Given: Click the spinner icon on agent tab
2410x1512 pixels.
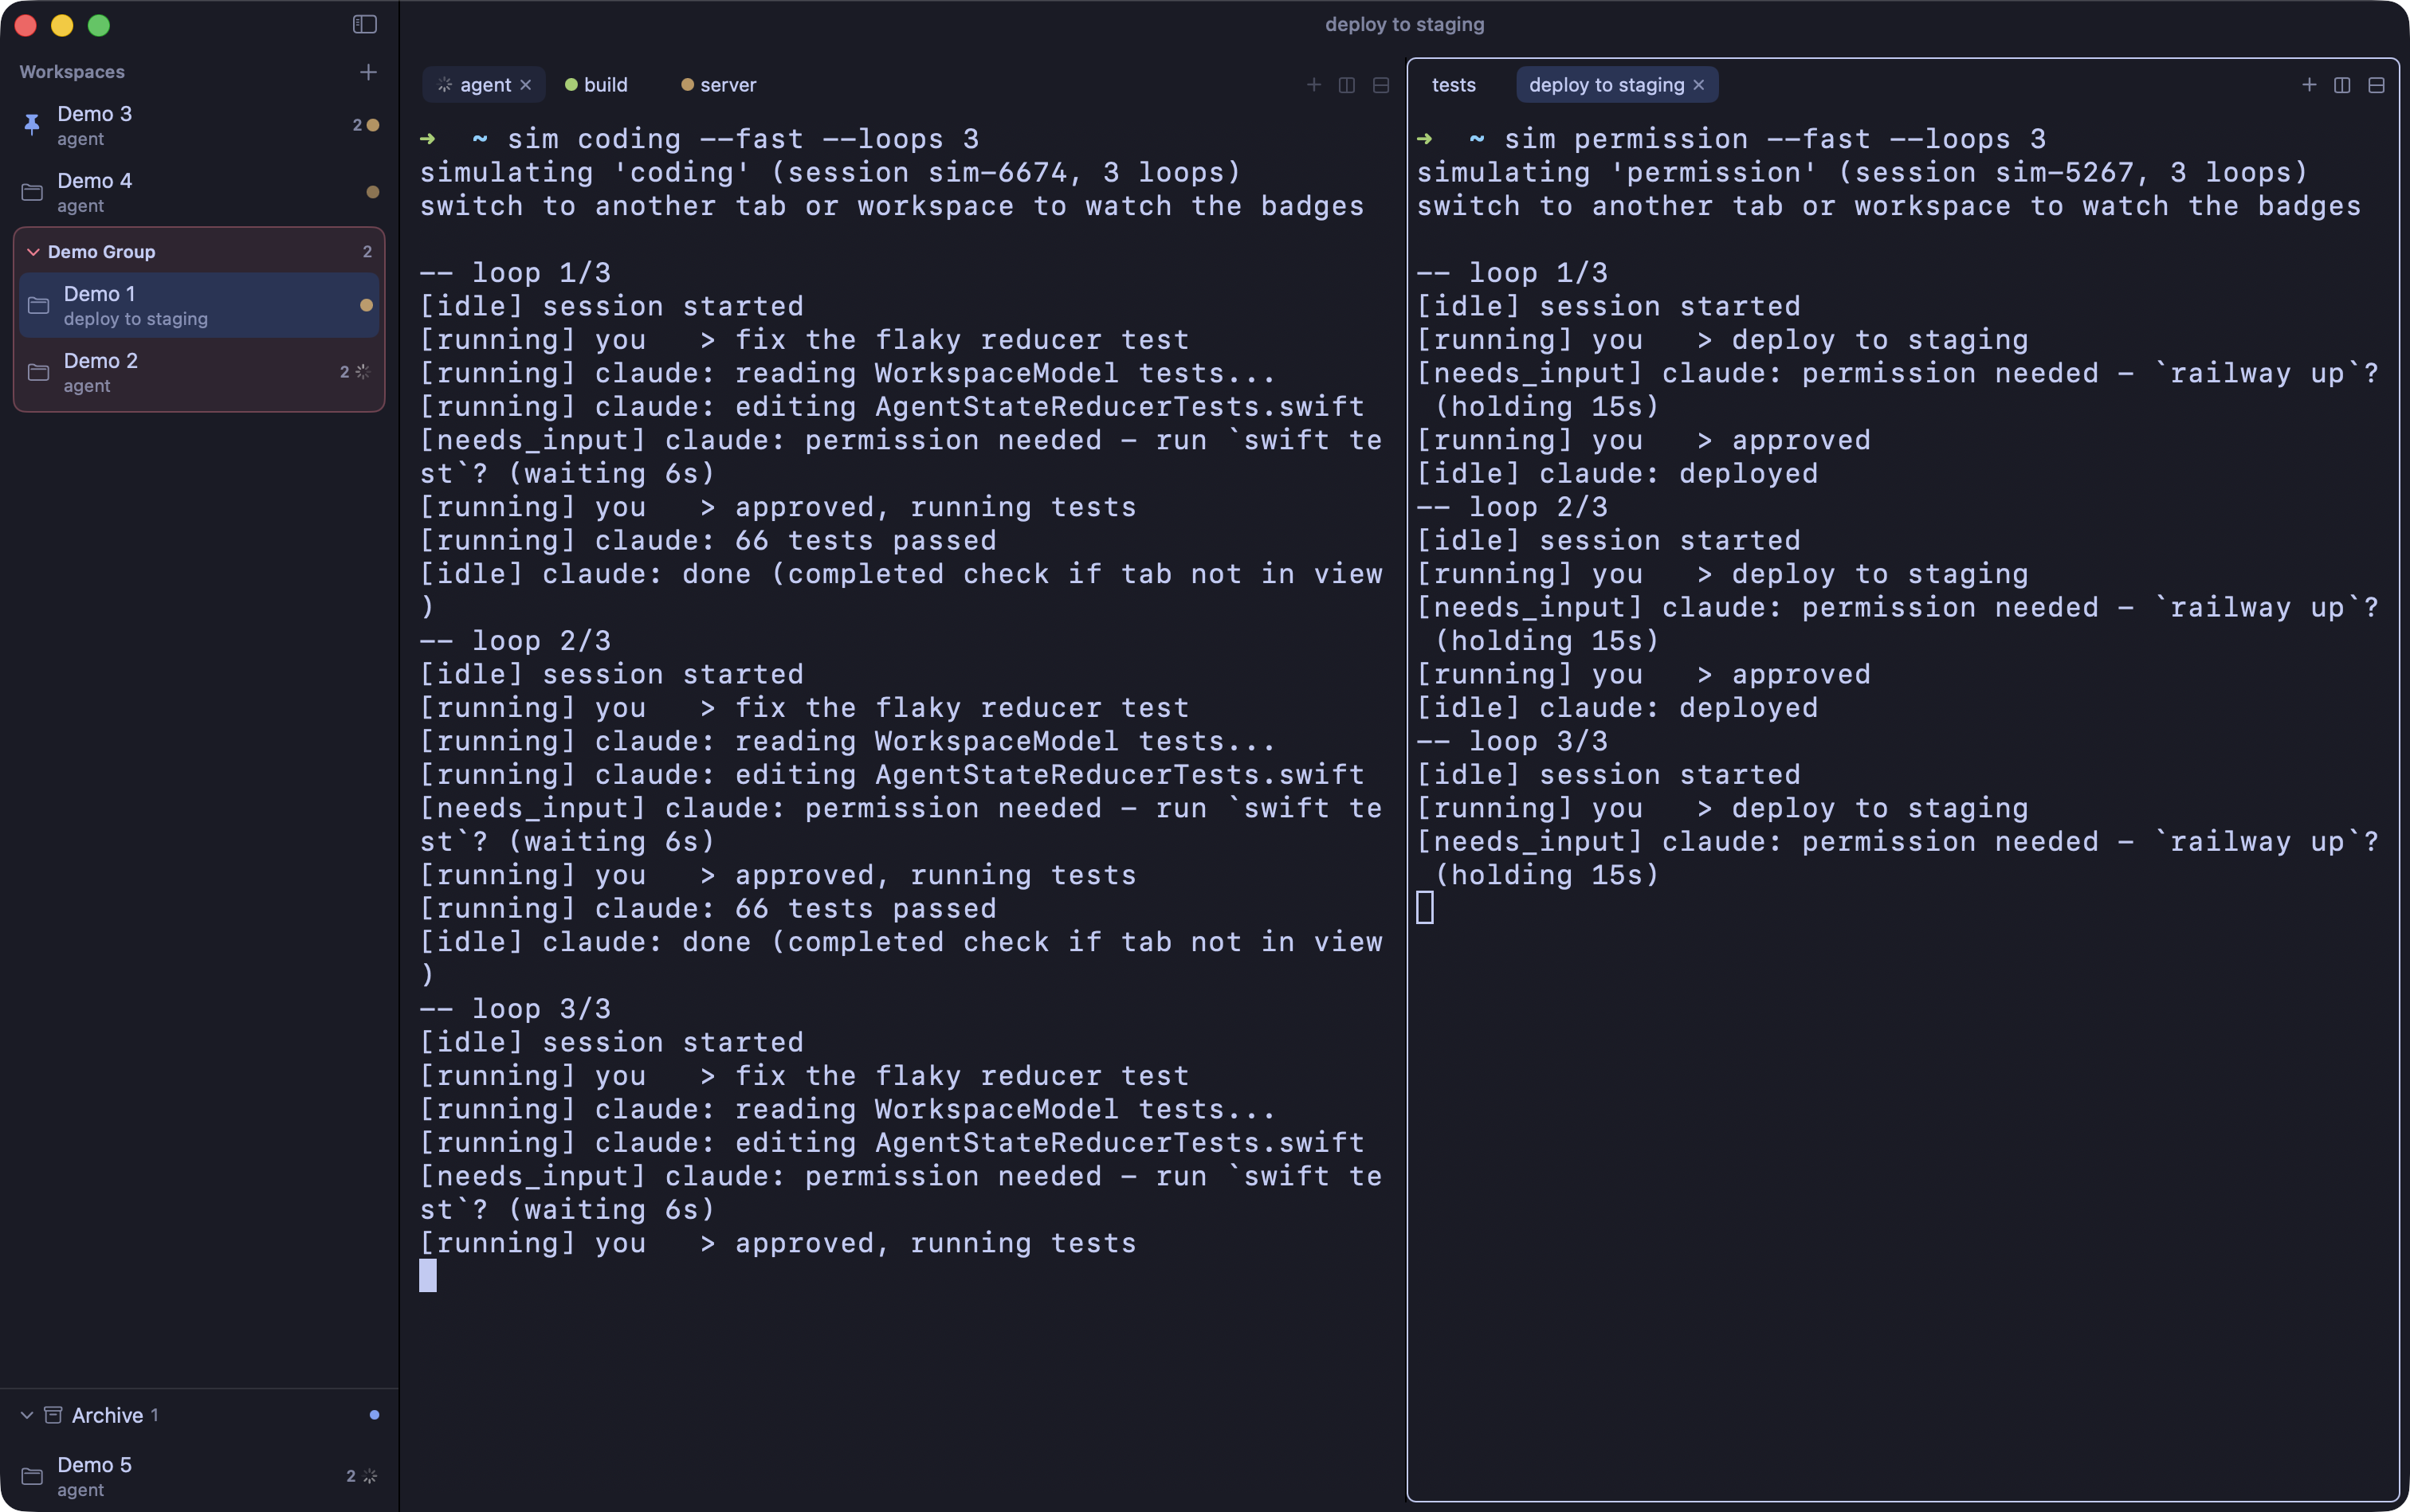Looking at the screenshot, I should tap(445, 85).
